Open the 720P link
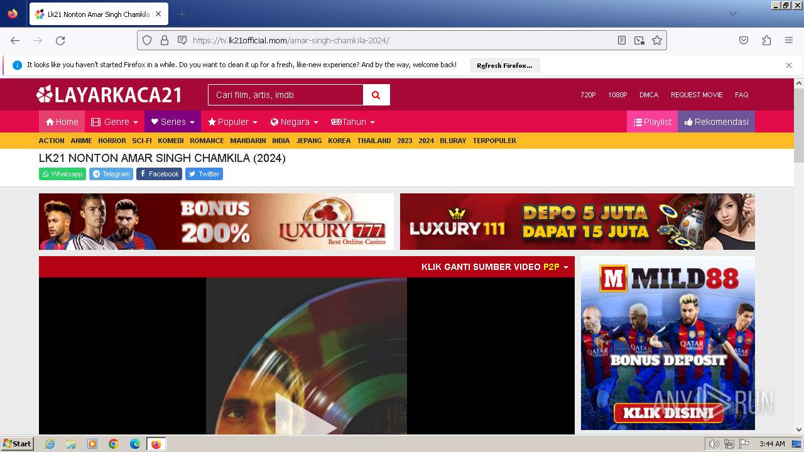Image resolution: width=804 pixels, height=452 pixels. click(x=588, y=95)
